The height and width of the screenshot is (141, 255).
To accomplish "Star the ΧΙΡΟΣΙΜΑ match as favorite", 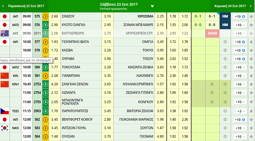I will [x=251, y=16].
